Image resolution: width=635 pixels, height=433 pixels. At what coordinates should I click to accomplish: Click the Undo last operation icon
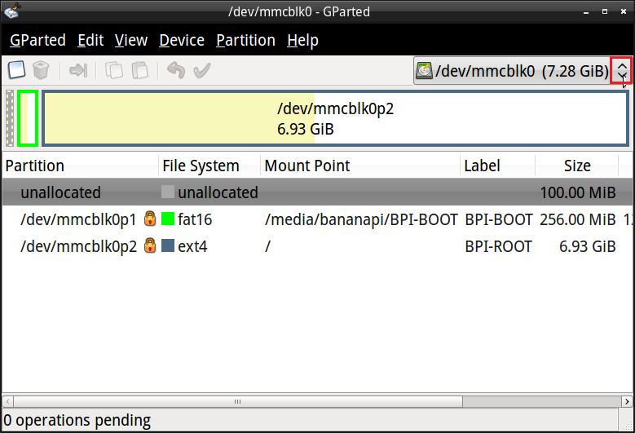175,71
